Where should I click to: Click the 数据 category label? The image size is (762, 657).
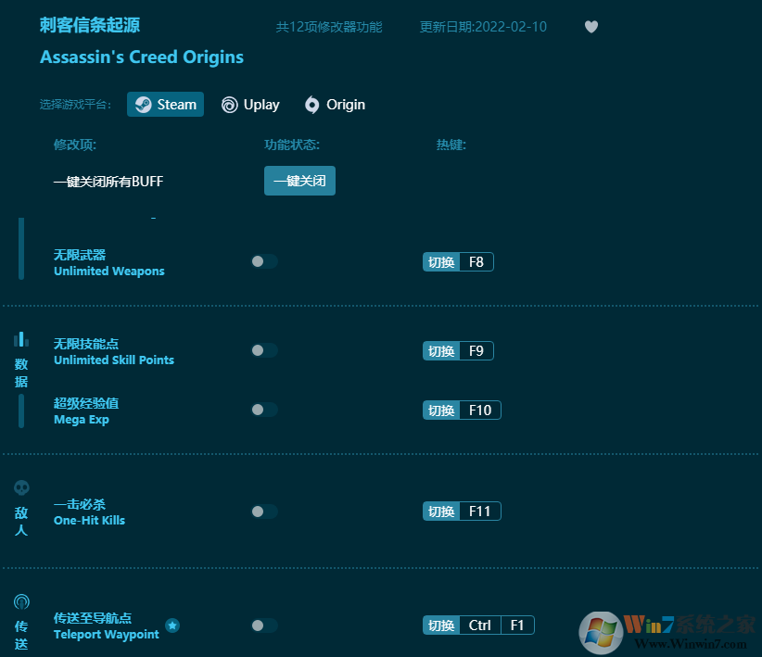pos(21,373)
